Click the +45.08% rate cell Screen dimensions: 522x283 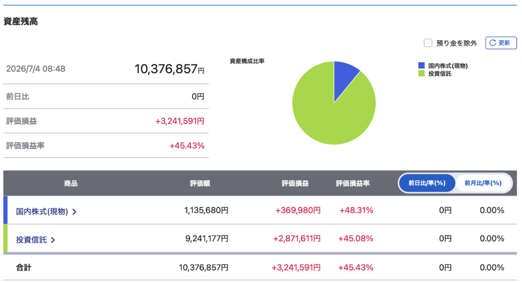(x=355, y=238)
